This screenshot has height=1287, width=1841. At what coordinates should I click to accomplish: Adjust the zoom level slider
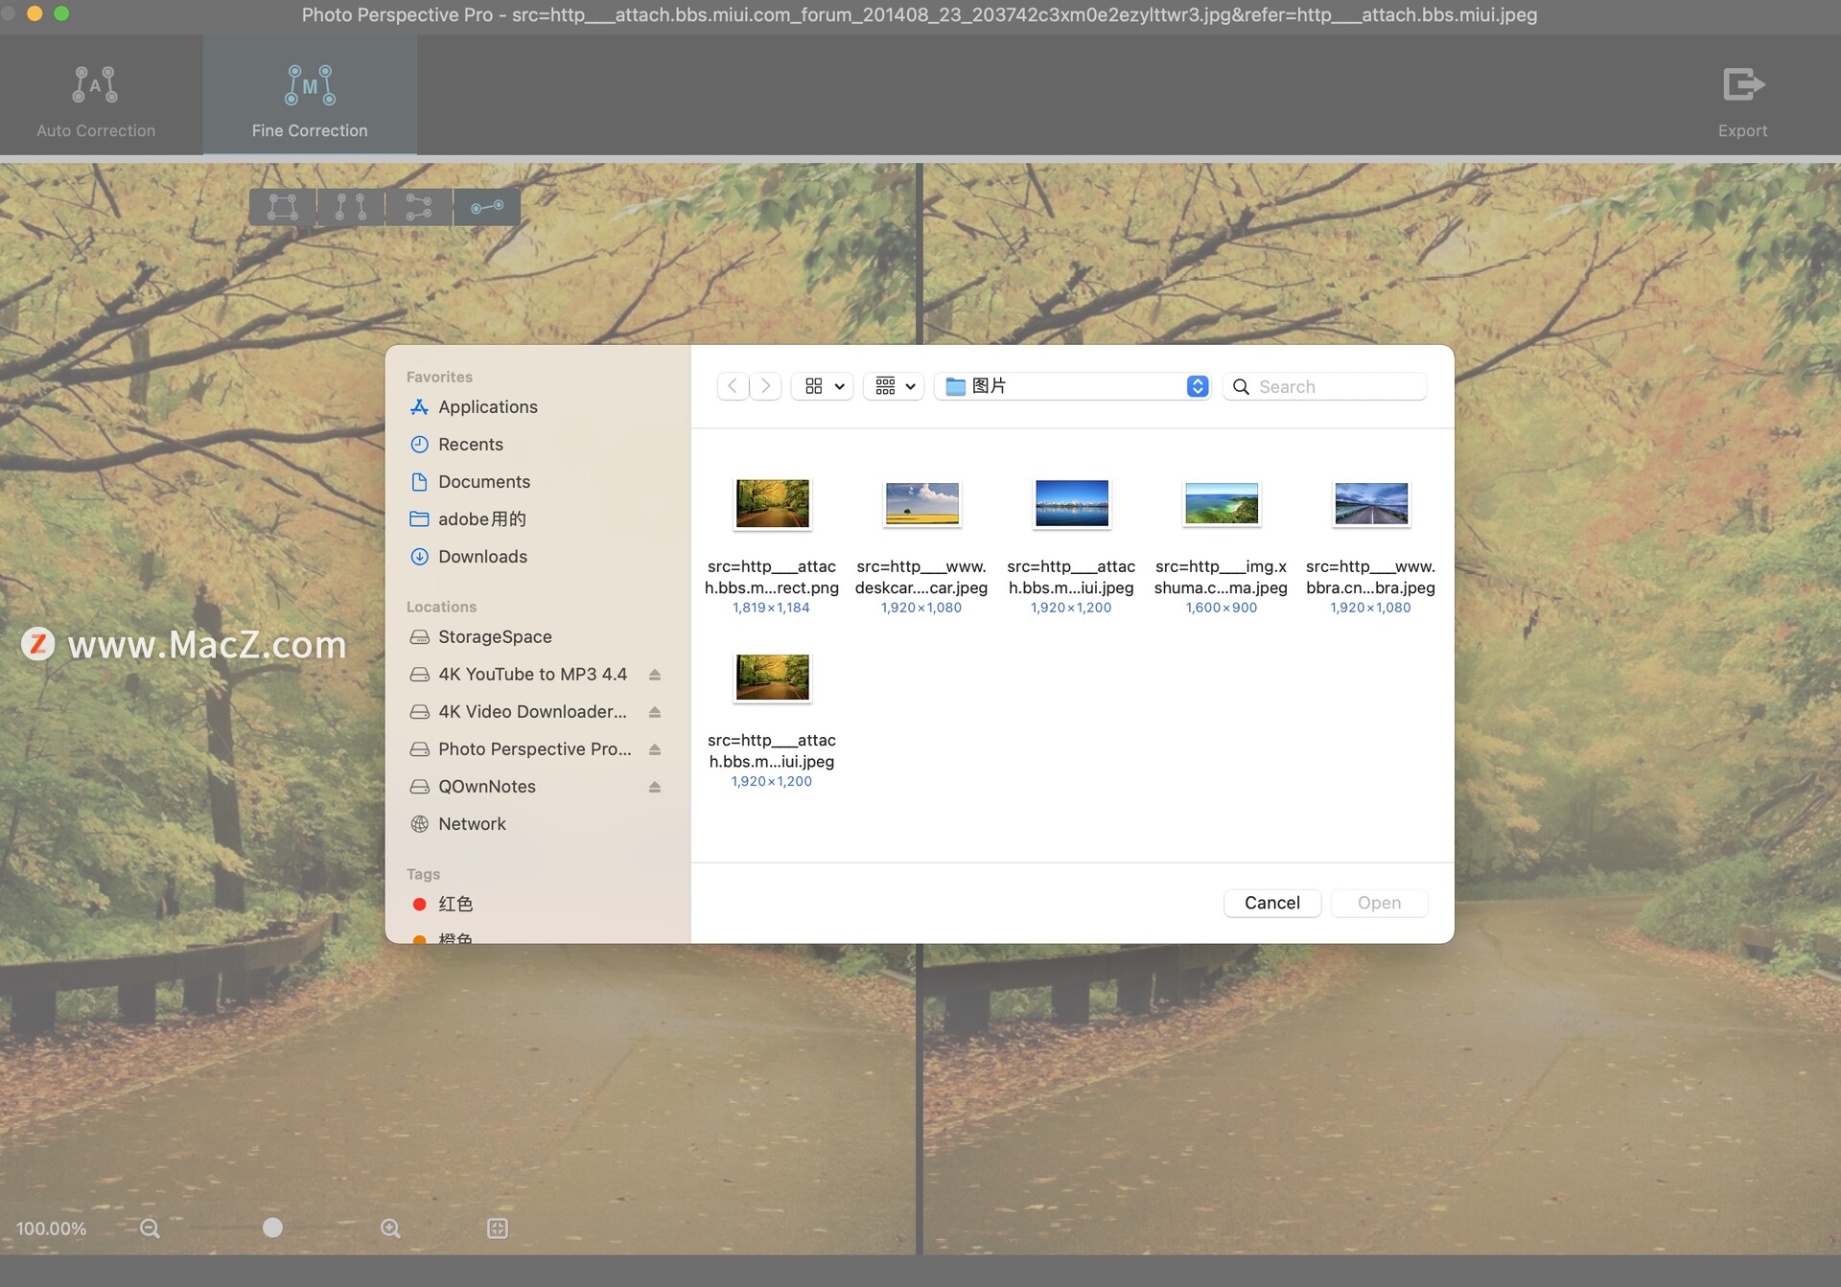(272, 1228)
